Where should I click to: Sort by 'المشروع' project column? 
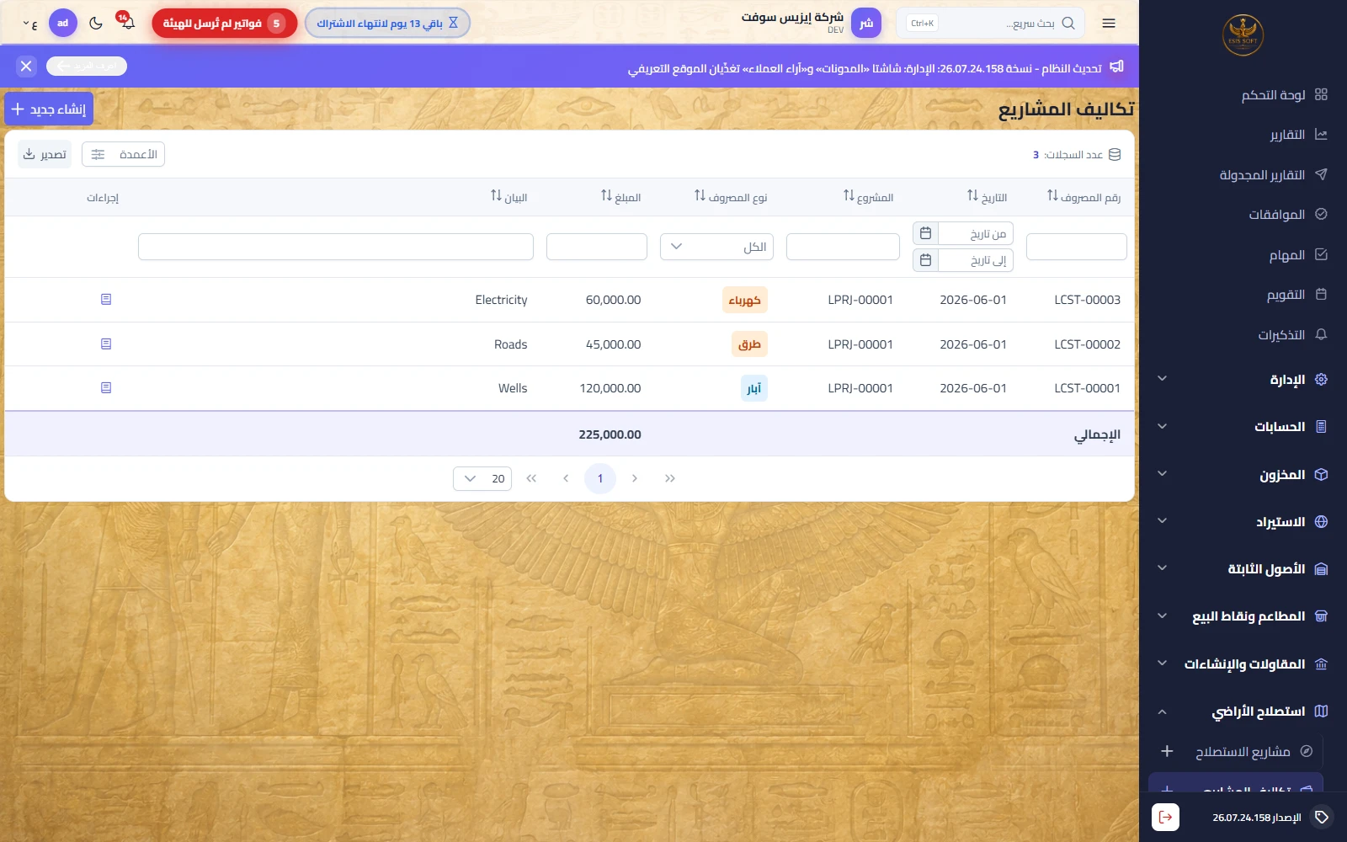(x=868, y=196)
